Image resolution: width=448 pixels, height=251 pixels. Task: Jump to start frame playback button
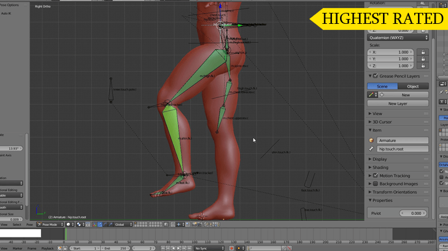pyautogui.click(x=163, y=249)
